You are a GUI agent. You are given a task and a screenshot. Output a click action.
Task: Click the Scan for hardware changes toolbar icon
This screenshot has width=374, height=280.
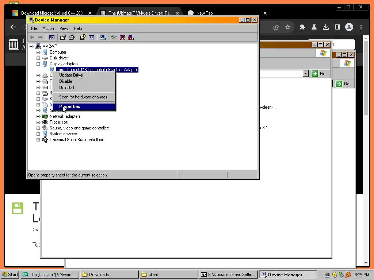click(x=103, y=38)
